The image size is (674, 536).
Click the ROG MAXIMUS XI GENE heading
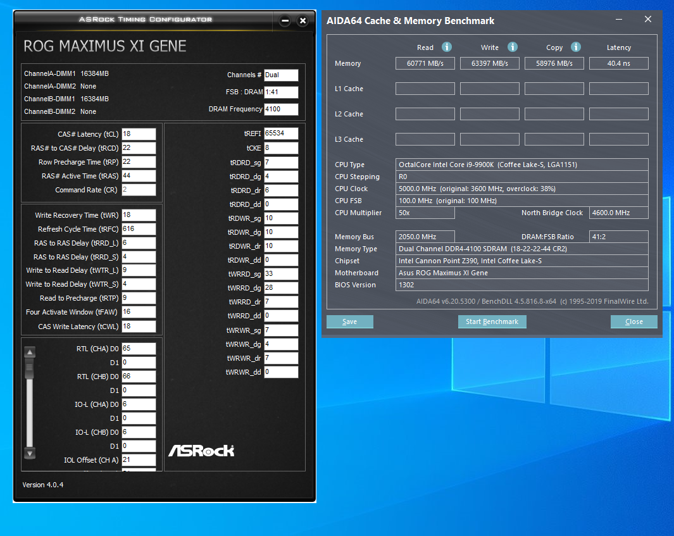pos(105,46)
